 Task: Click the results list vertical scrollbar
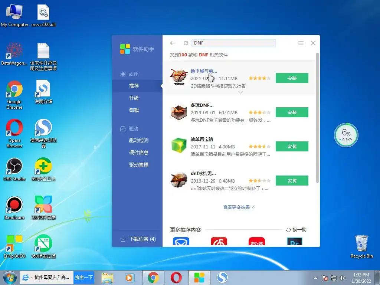click(317, 118)
